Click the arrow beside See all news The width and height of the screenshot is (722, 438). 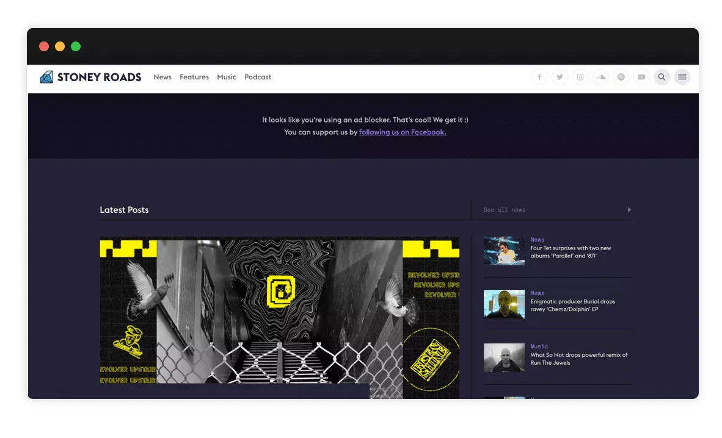tap(629, 210)
